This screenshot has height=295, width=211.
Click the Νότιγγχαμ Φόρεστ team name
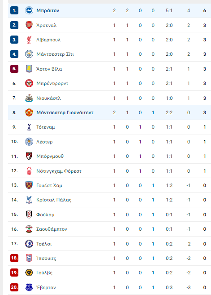coord(59,171)
